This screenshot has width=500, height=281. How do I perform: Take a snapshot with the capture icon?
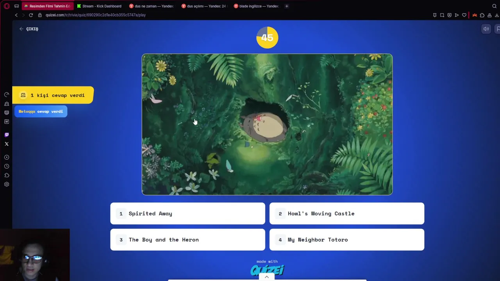[x=442, y=15]
